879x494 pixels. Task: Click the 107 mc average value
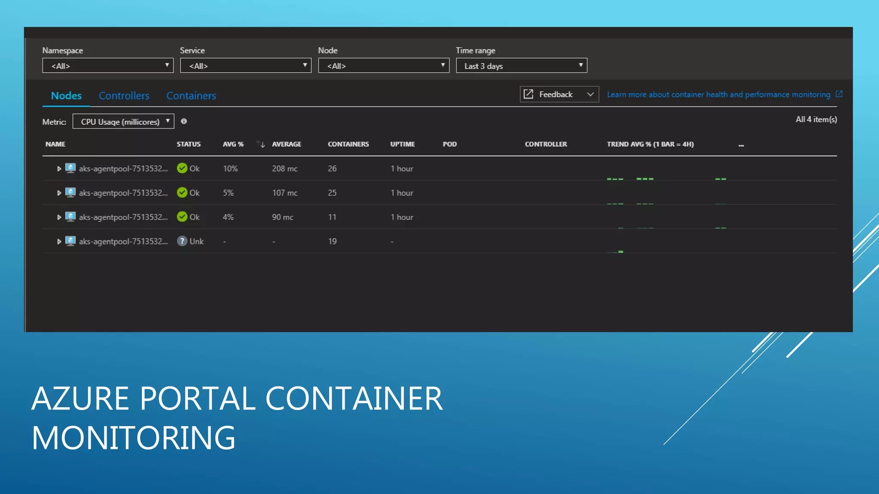point(285,193)
